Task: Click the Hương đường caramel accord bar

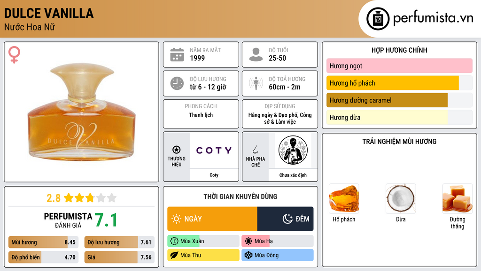Action: pyautogui.click(x=399, y=100)
